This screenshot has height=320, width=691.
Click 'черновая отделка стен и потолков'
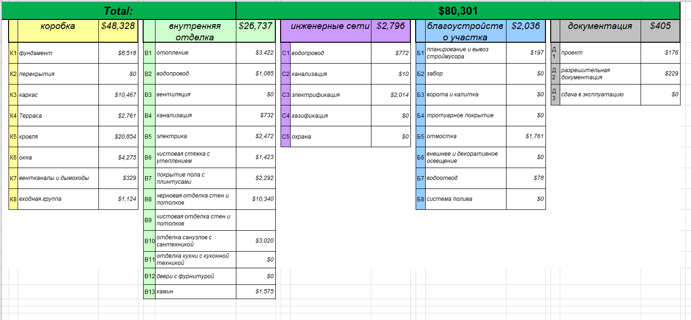tap(195, 199)
